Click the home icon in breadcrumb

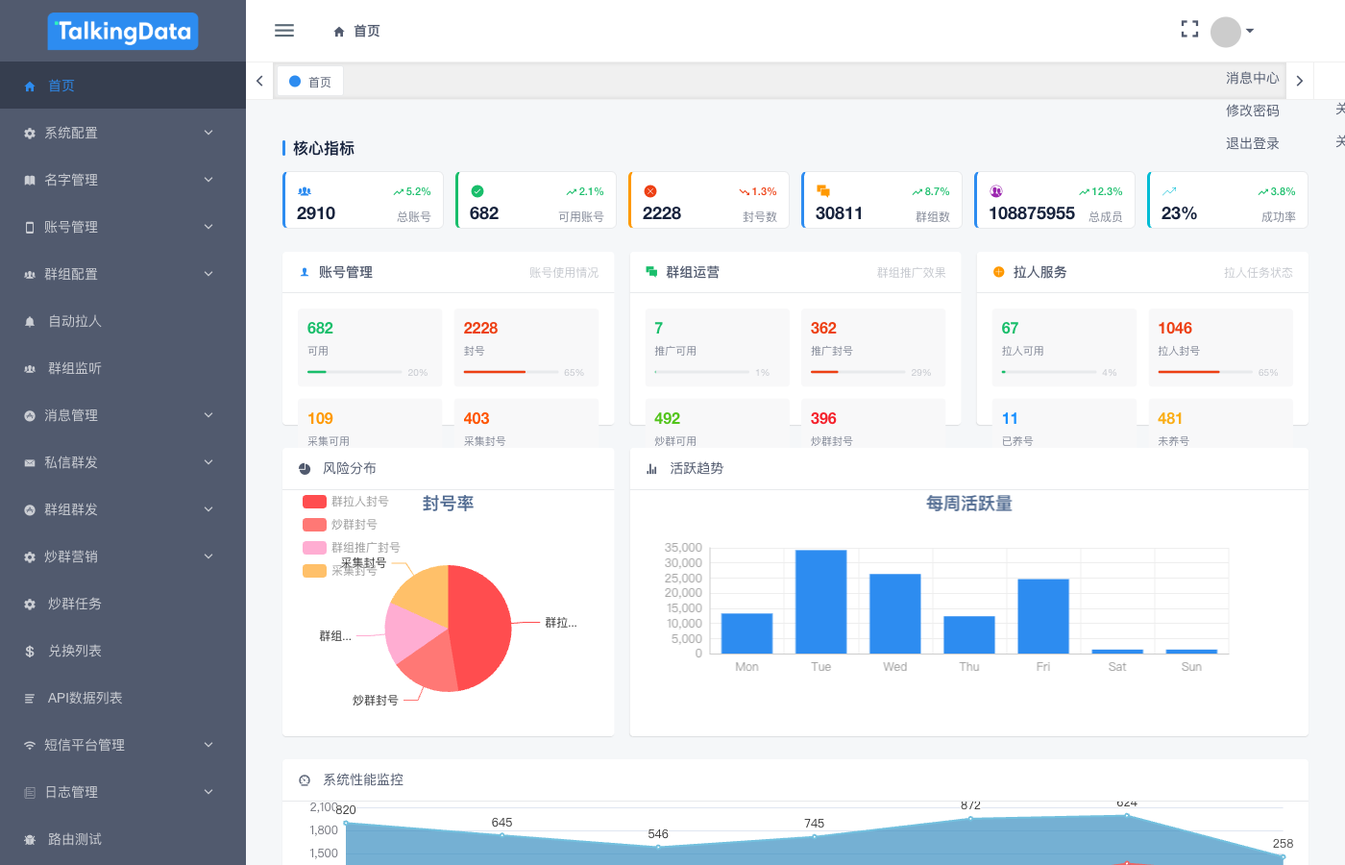[339, 32]
